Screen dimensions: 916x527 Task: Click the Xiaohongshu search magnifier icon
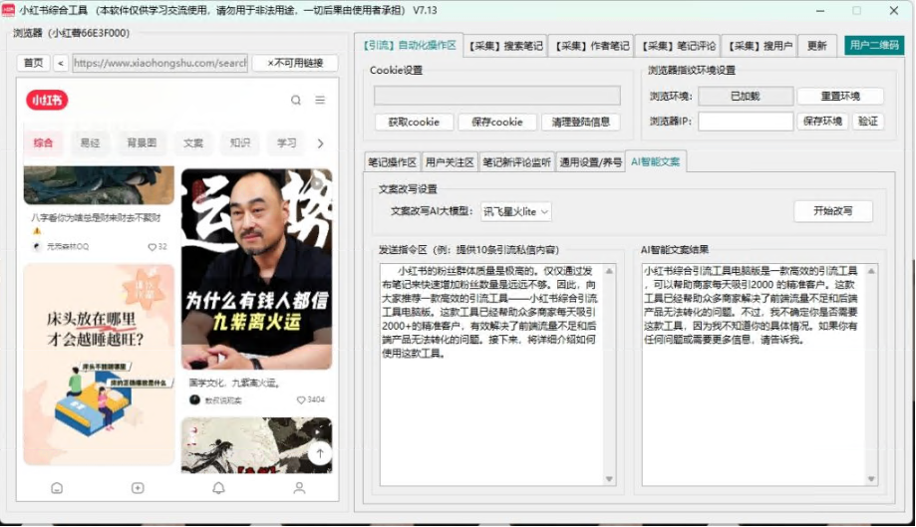(x=296, y=100)
